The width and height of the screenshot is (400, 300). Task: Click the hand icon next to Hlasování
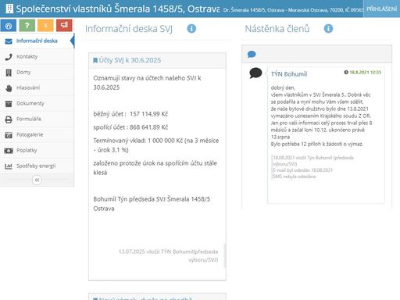coord(9,88)
